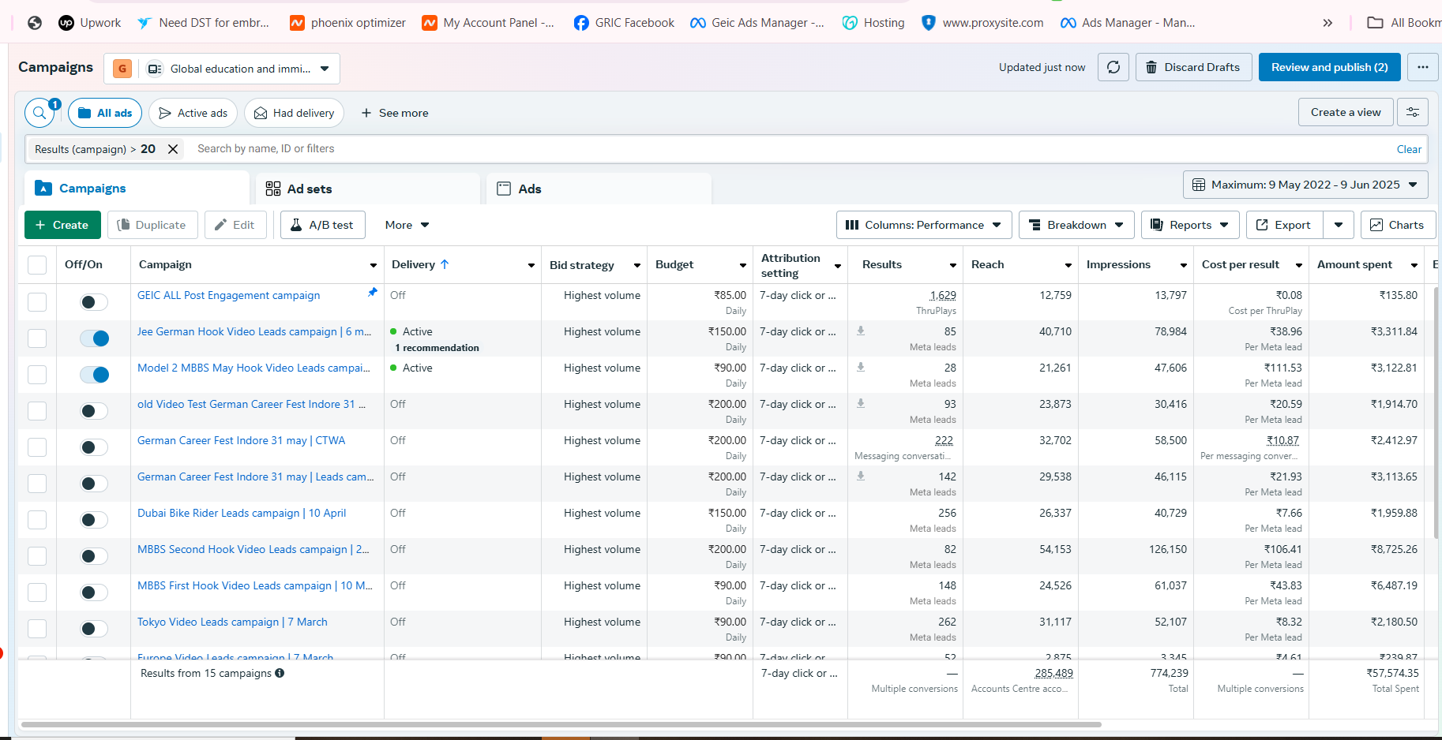Remove the Results filter using its X
The image size is (1442, 740).
click(173, 149)
